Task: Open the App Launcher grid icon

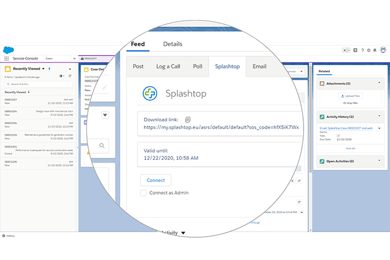Action: point(7,58)
